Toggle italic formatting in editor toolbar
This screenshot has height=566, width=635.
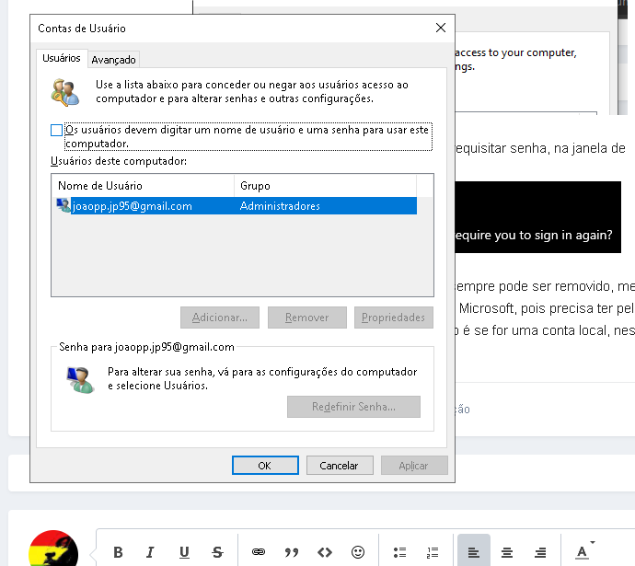(x=150, y=552)
